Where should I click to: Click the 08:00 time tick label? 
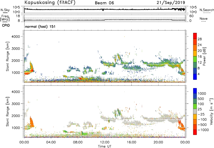(x=78, y=142)
